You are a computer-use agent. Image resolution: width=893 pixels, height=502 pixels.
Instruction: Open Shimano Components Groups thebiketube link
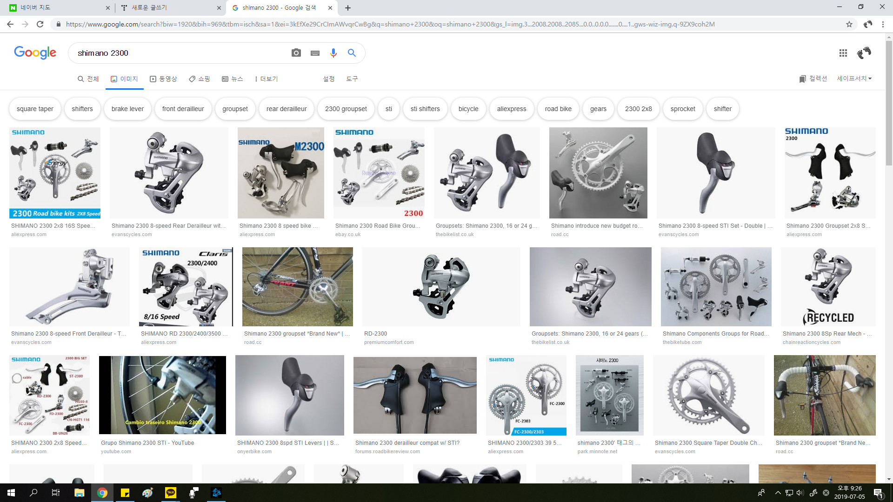pos(716,334)
